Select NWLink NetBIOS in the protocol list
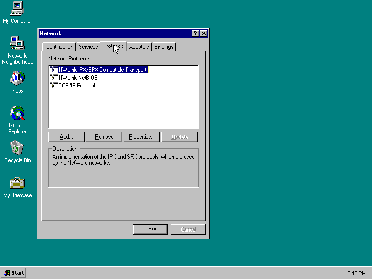 78,78
